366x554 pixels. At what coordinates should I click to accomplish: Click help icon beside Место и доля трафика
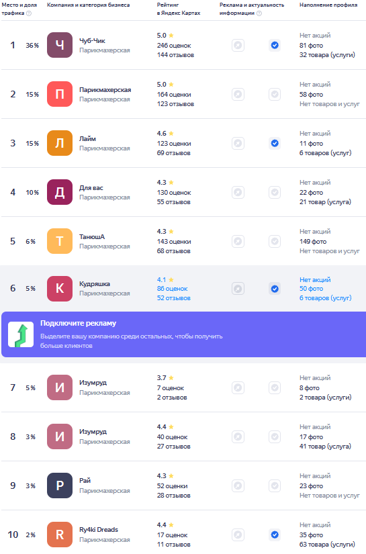coord(29,13)
